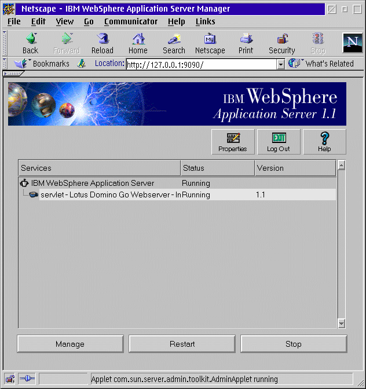
Task: Open the Location URL dropdown arrow
Action: (x=281, y=64)
